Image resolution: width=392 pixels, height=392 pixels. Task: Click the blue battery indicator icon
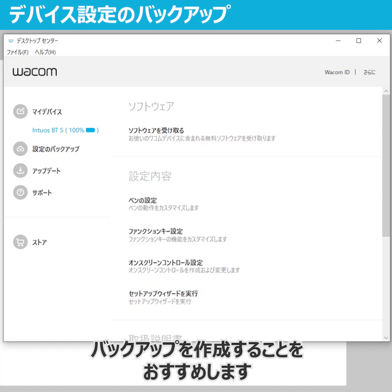coord(91,130)
